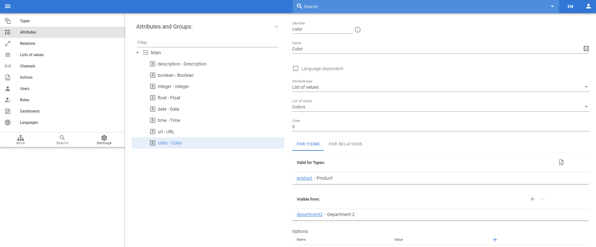Add a new option row
This screenshot has height=247, width=596.
(495, 240)
